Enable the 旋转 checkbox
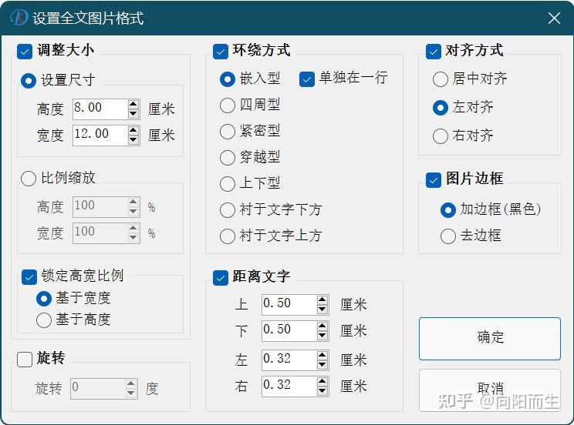The width and height of the screenshot is (574, 425). (25, 360)
